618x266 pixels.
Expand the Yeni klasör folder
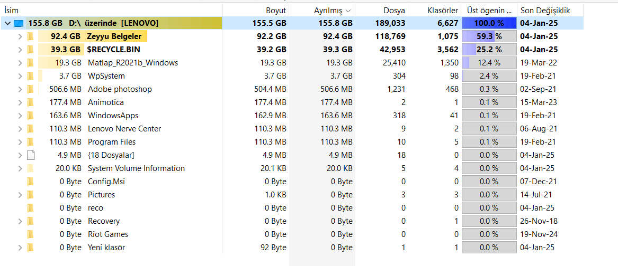tap(20, 248)
